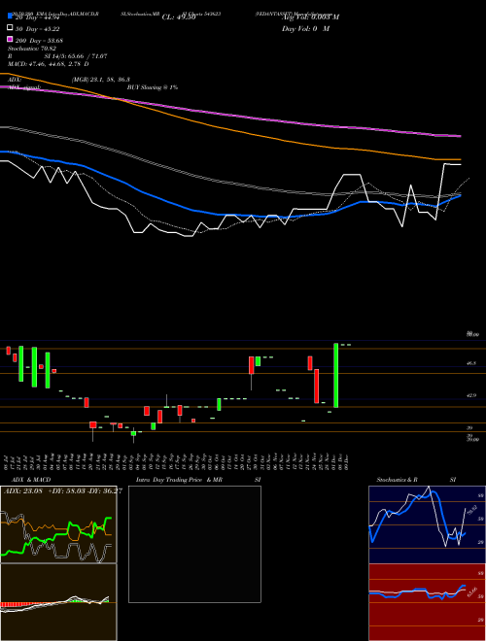Click the "BUY Slowing @ 1%" signal text
The width and height of the screenshot is (486, 641).
[x=153, y=87]
